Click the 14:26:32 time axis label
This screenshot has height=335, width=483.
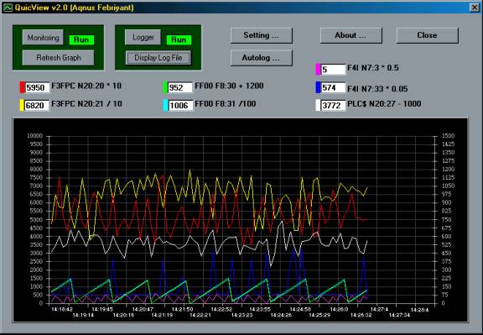(361, 315)
